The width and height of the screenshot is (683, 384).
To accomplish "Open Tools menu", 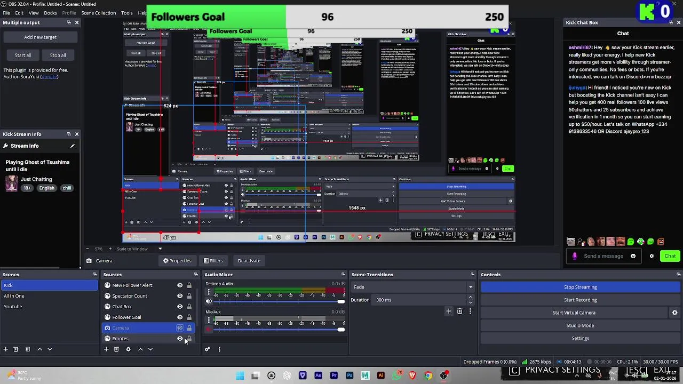I will (127, 13).
